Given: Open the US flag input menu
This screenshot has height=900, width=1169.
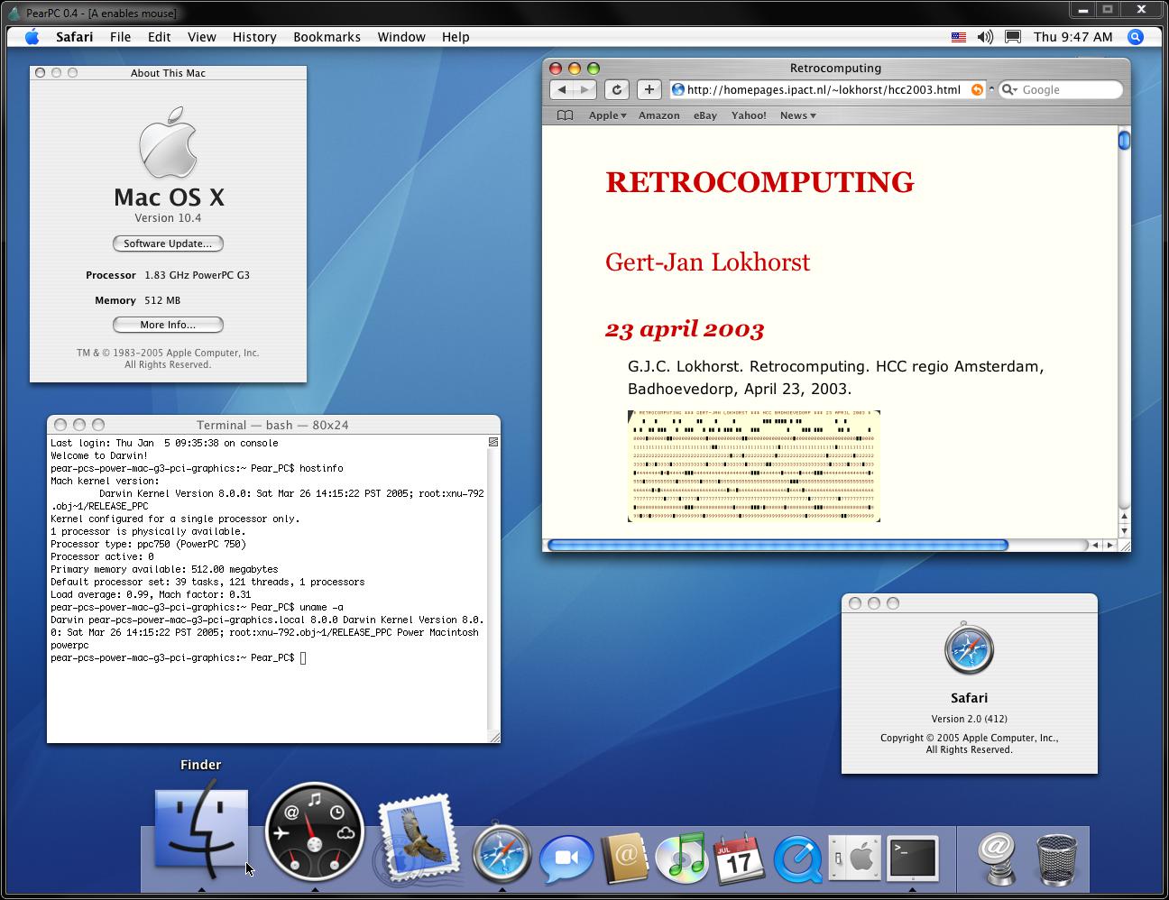Looking at the screenshot, I should click(959, 37).
